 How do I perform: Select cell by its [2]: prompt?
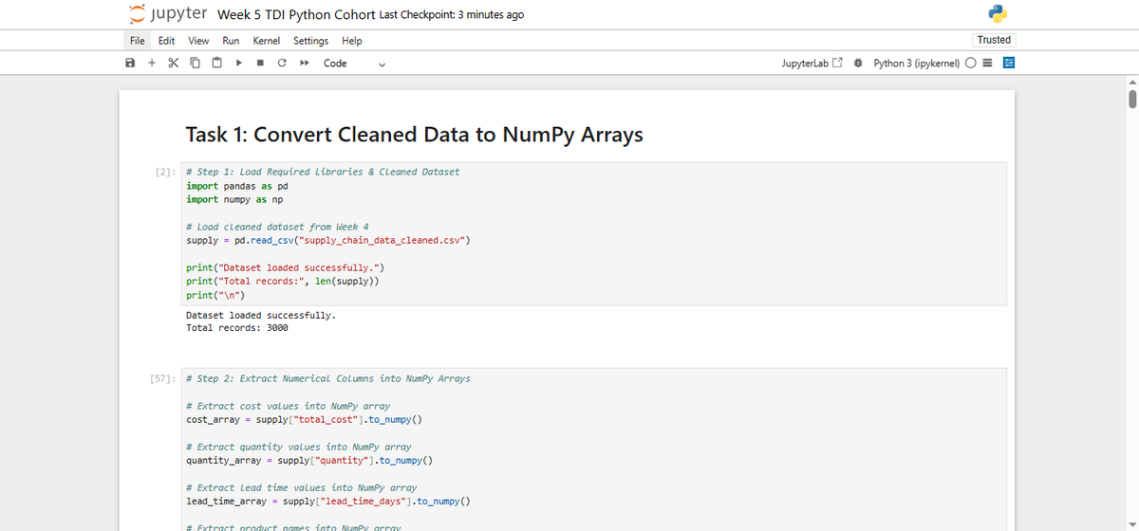(x=166, y=172)
